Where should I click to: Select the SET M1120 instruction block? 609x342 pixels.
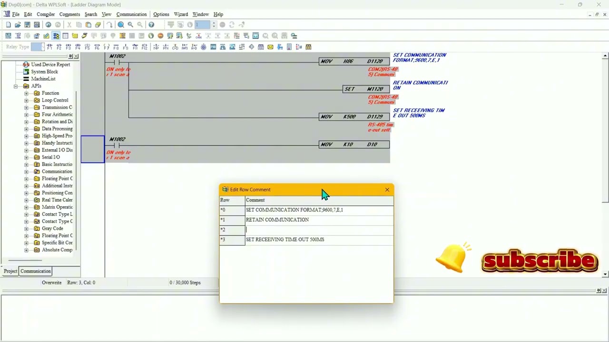[366, 89]
